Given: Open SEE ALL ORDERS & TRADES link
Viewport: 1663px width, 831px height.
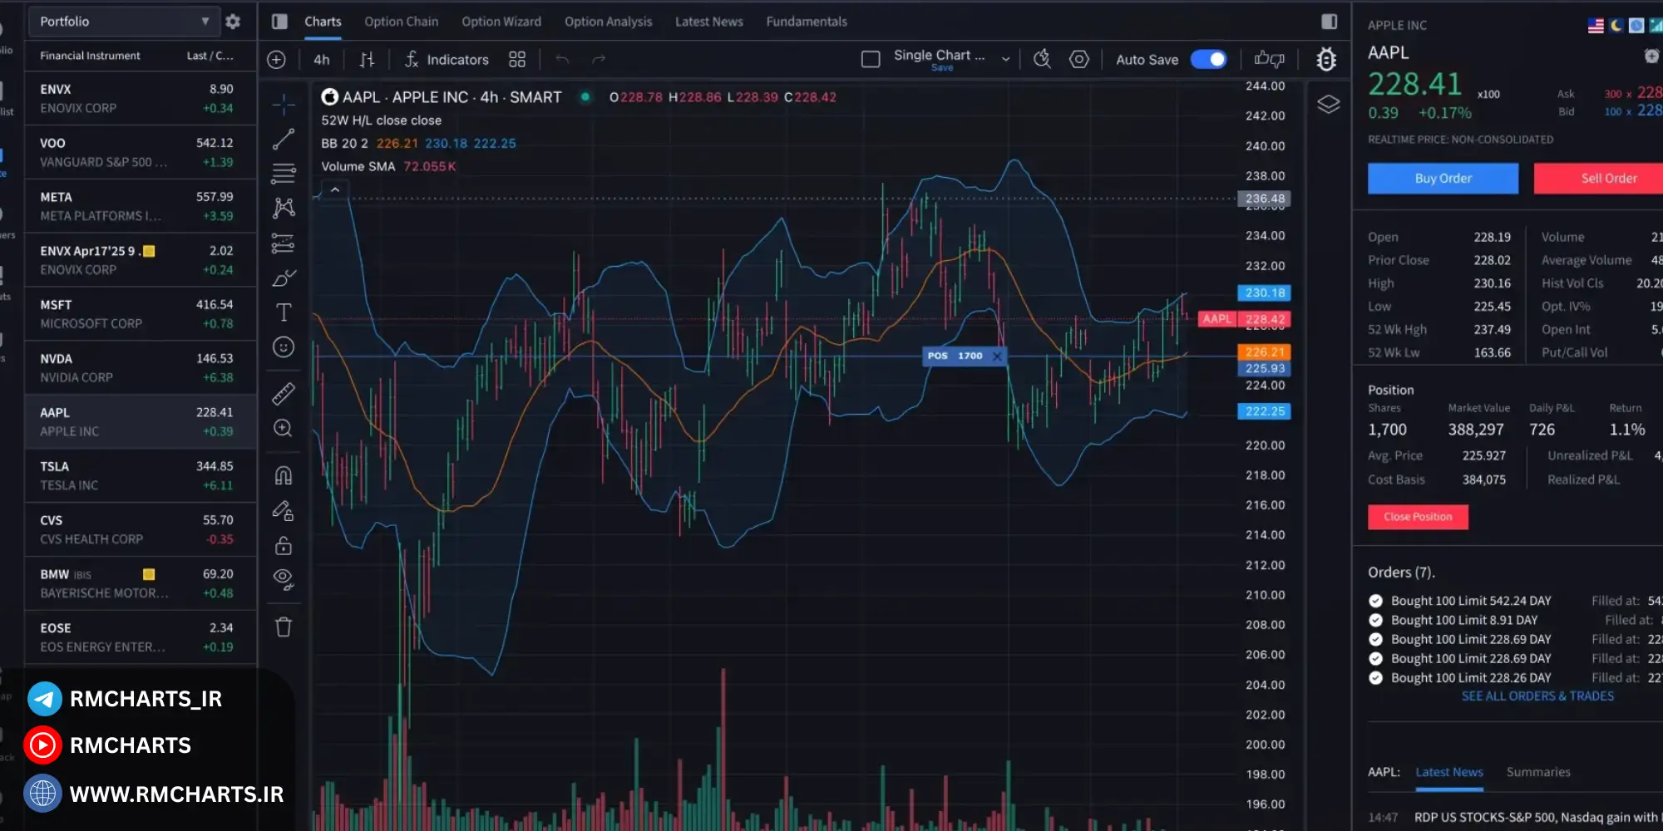Looking at the screenshot, I should (1537, 696).
